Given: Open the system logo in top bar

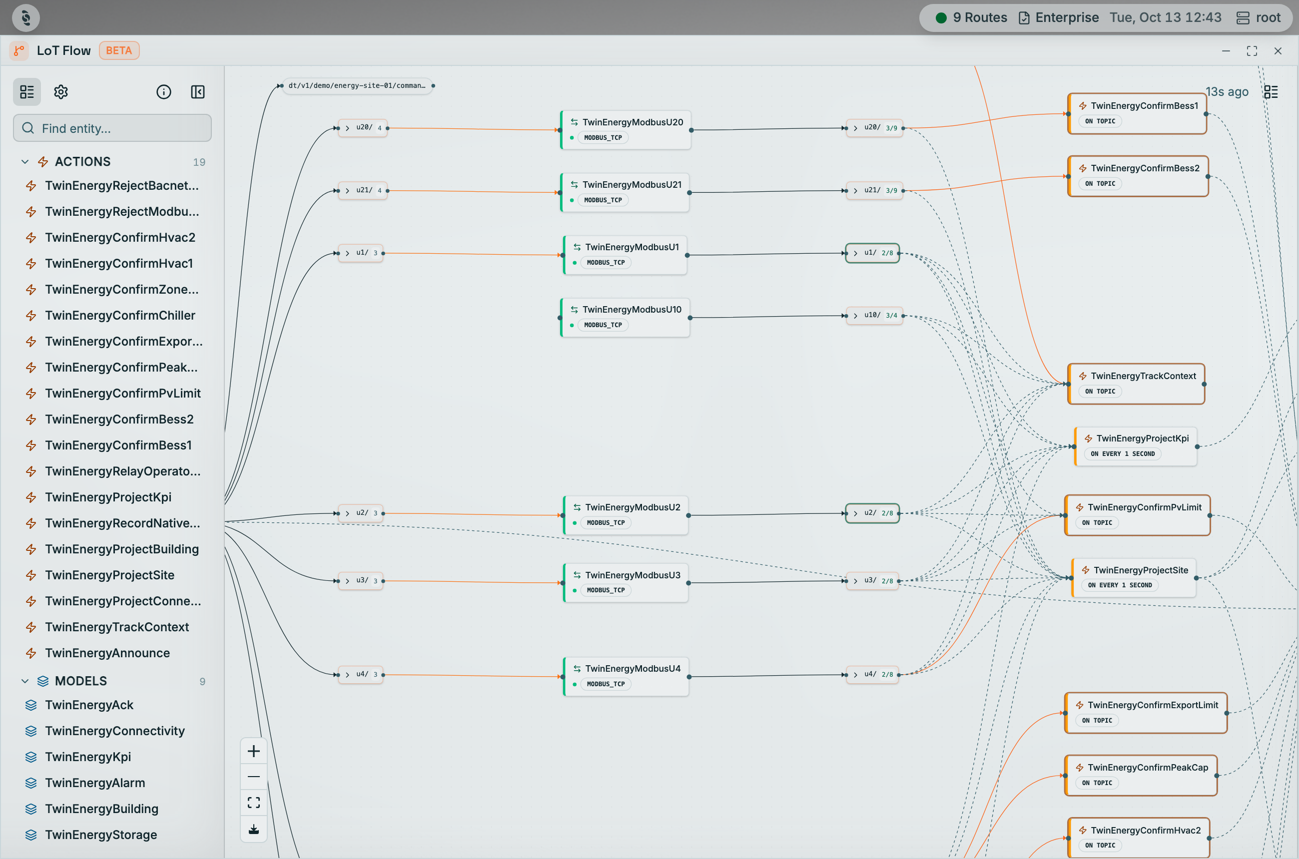Looking at the screenshot, I should (26, 17).
